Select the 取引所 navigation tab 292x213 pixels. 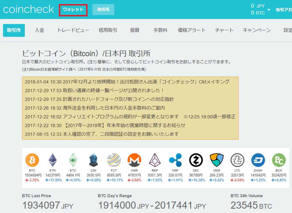[x=14, y=30]
